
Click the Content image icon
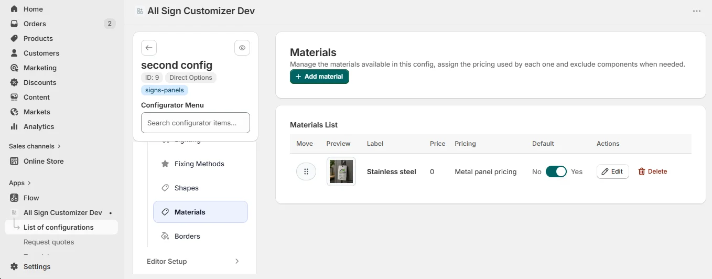point(14,97)
